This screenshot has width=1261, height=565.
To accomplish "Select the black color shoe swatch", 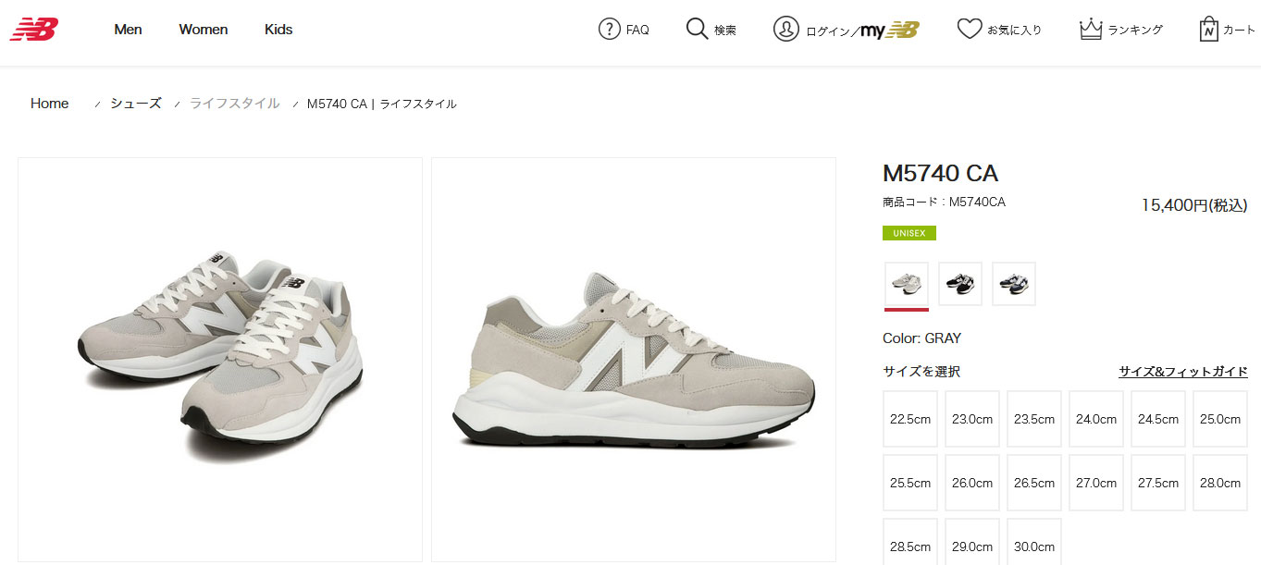I will point(960,284).
